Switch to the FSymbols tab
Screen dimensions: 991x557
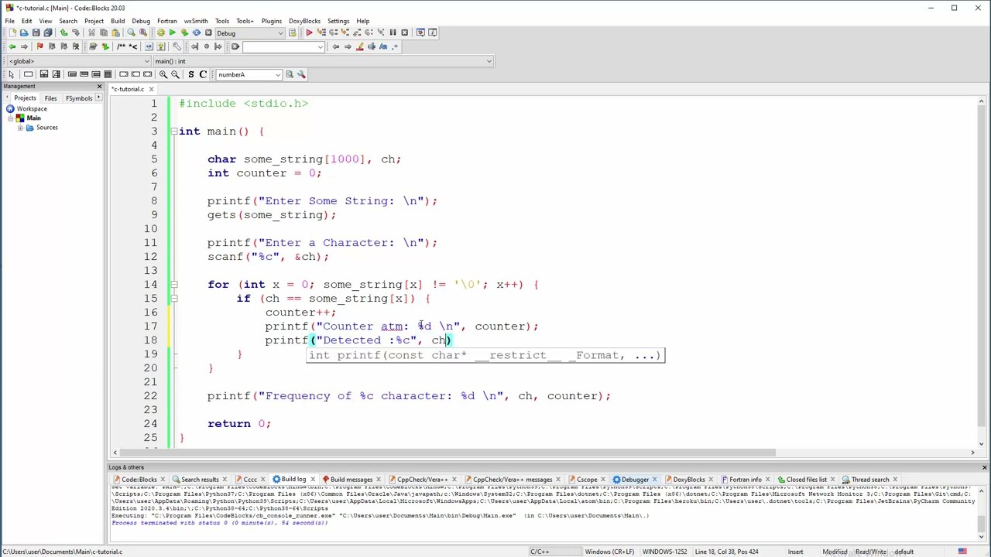click(79, 98)
